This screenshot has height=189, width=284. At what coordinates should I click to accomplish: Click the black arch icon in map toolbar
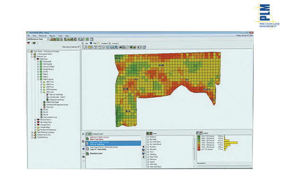[x=121, y=47]
